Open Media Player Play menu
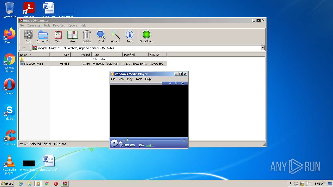 (x=130, y=79)
